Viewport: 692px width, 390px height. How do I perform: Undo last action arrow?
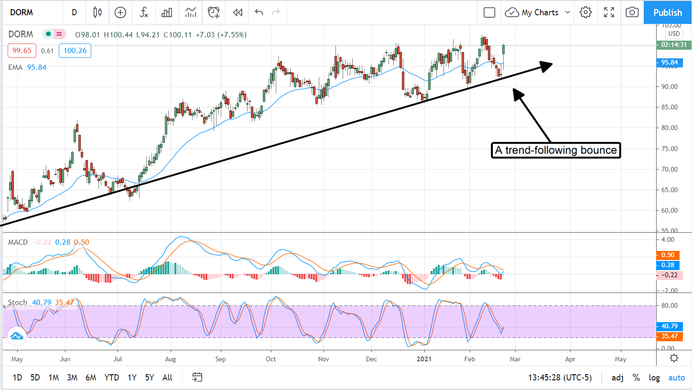point(259,12)
